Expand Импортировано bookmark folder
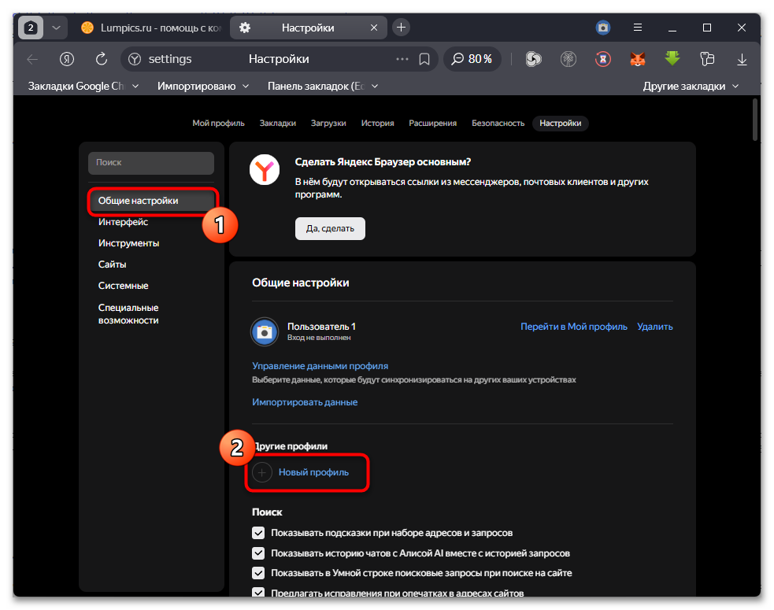This screenshot has width=774, height=610. 203,87
